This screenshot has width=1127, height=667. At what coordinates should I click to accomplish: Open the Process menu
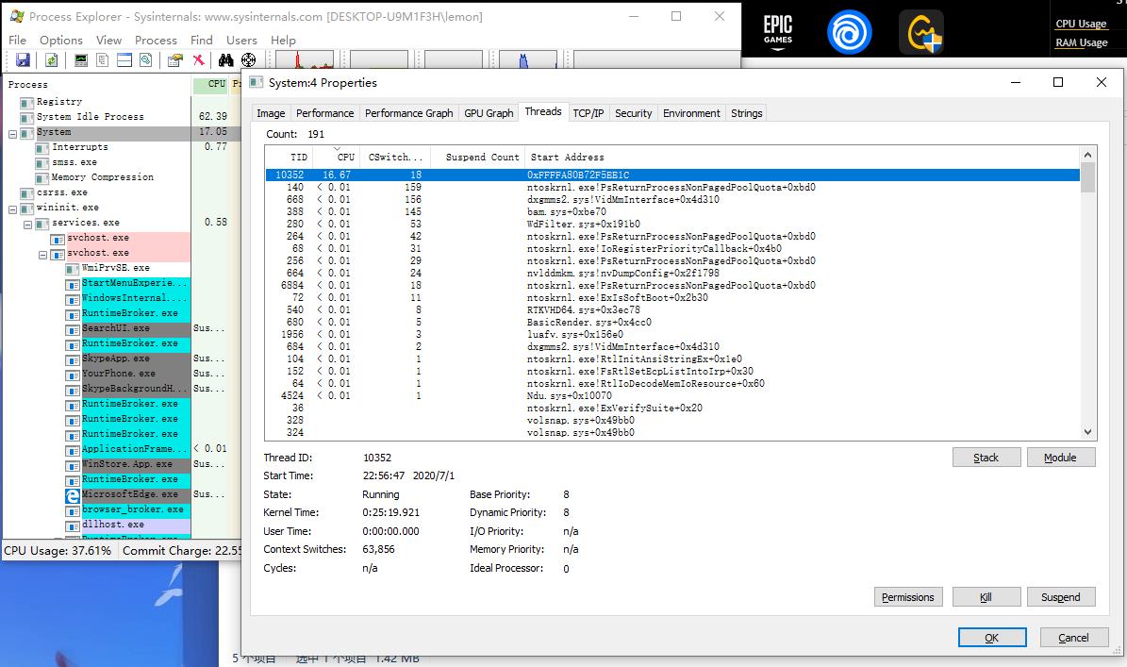156,41
